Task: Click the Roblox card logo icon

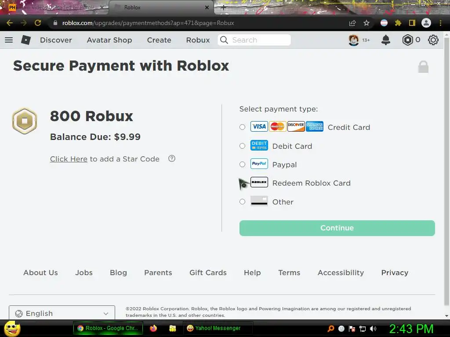Action: pyautogui.click(x=259, y=182)
